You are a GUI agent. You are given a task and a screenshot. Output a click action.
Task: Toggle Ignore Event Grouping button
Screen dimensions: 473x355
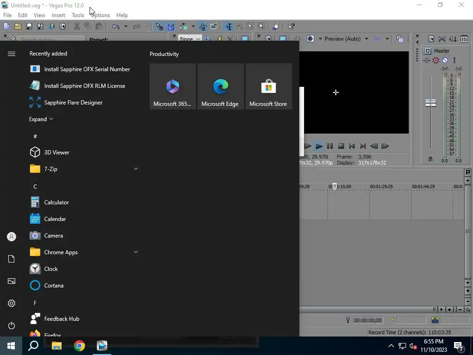point(214,26)
